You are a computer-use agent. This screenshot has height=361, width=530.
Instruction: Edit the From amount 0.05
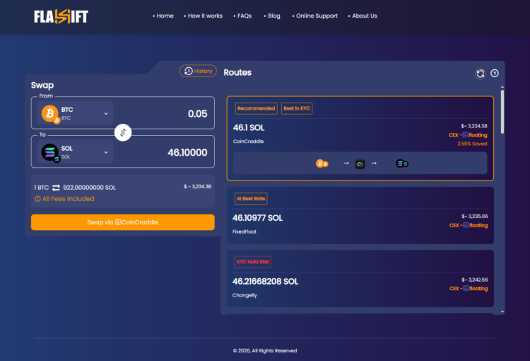[197, 114]
